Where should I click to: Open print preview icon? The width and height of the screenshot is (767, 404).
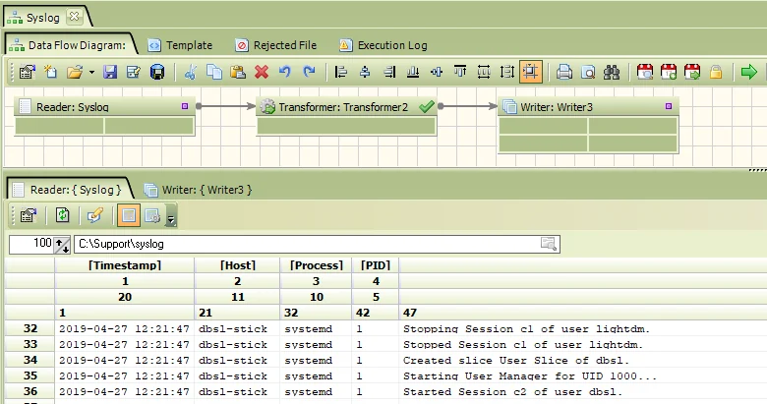click(x=587, y=73)
